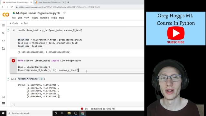Viewport: 206px width, 116px height.
Task: Open the code snippets sidebar panel
Action: click(x=4, y=41)
